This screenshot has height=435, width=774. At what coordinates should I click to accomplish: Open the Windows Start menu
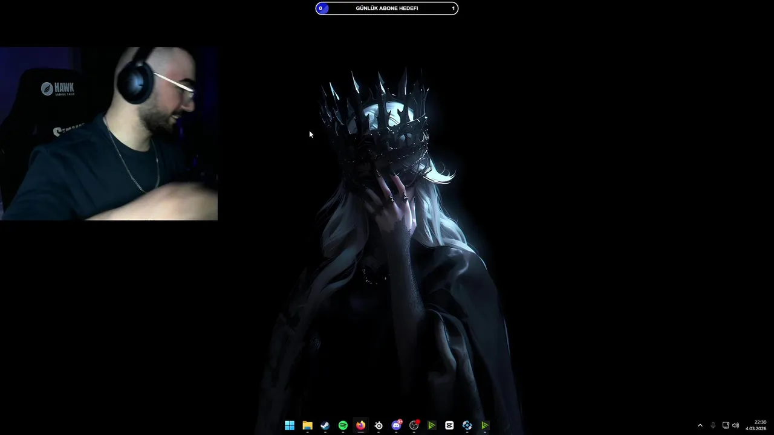click(x=290, y=425)
